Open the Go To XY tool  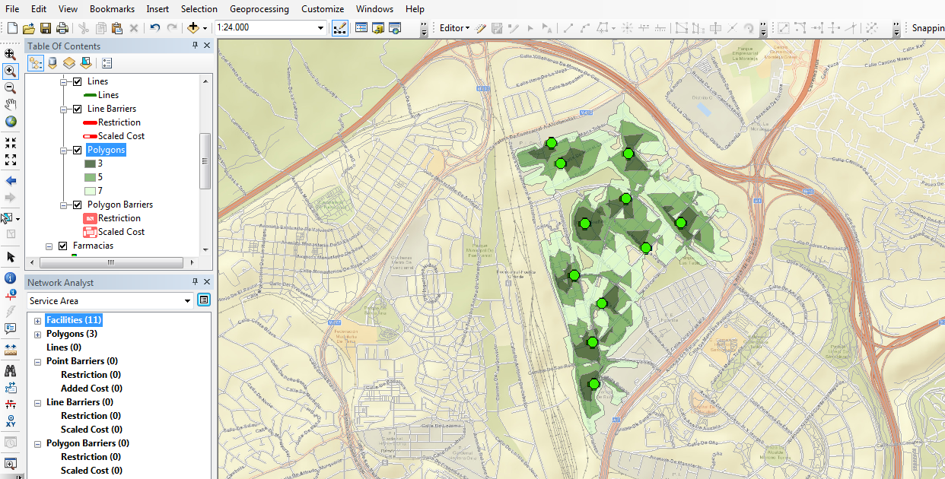click(11, 421)
